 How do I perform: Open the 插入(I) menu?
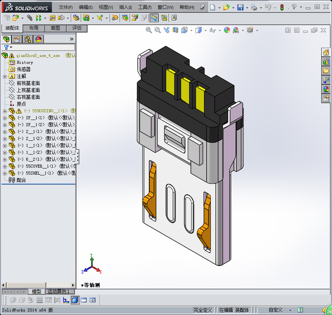point(125,7)
